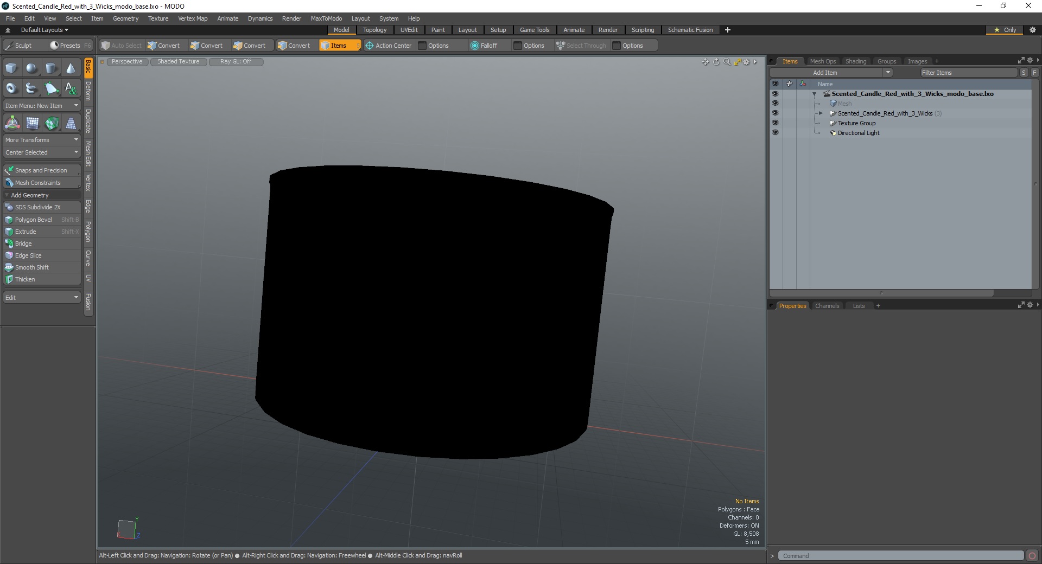This screenshot has width=1042, height=564.
Task: Select the Text tool icon
Action: [71, 88]
